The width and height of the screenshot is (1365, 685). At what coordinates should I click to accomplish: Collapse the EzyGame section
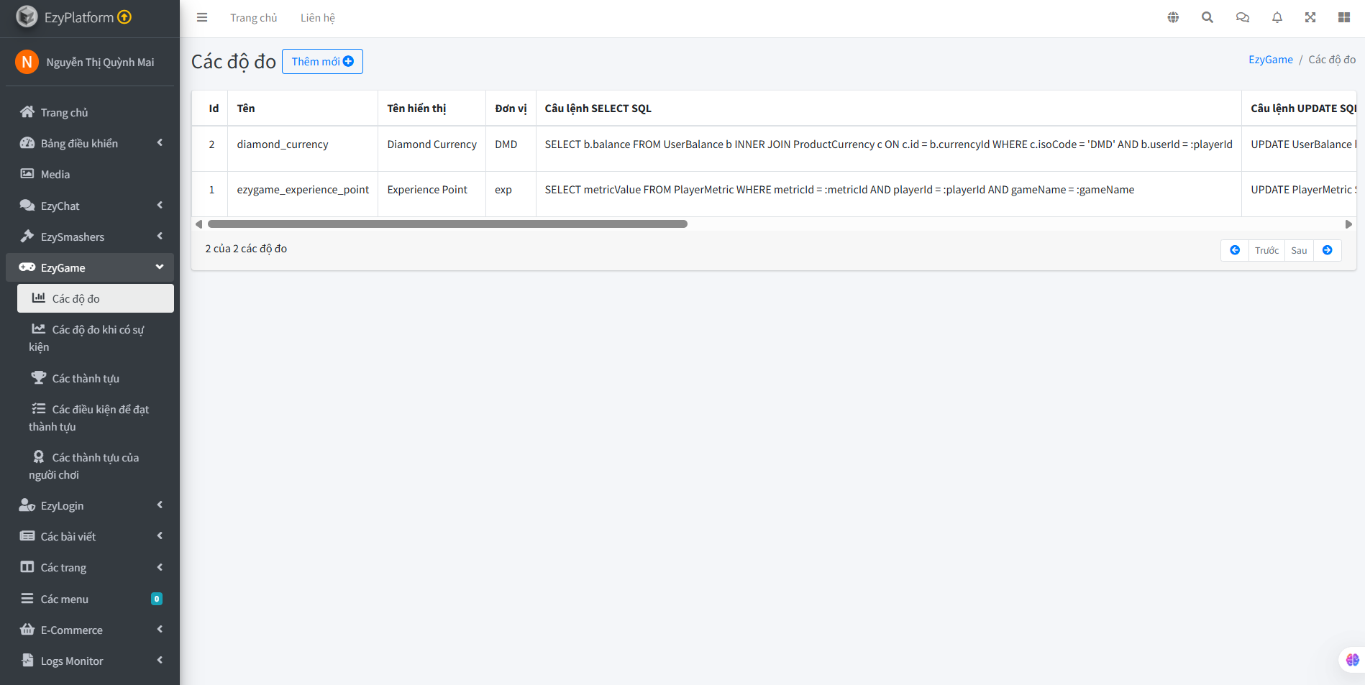[x=159, y=267]
